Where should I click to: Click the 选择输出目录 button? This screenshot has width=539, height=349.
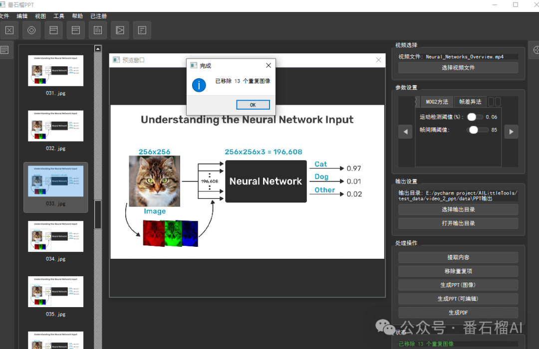pyautogui.click(x=458, y=209)
